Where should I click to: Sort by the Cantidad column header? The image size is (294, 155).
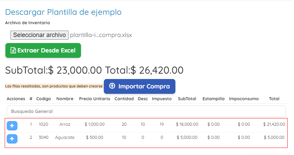(124, 99)
